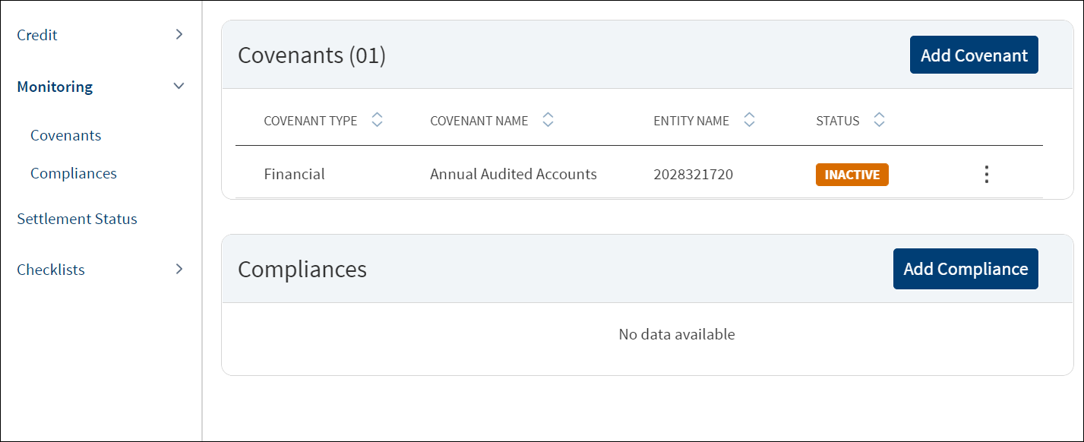Image resolution: width=1084 pixels, height=442 pixels.
Task: Open Covenants under Monitoring
Action: click(x=65, y=135)
